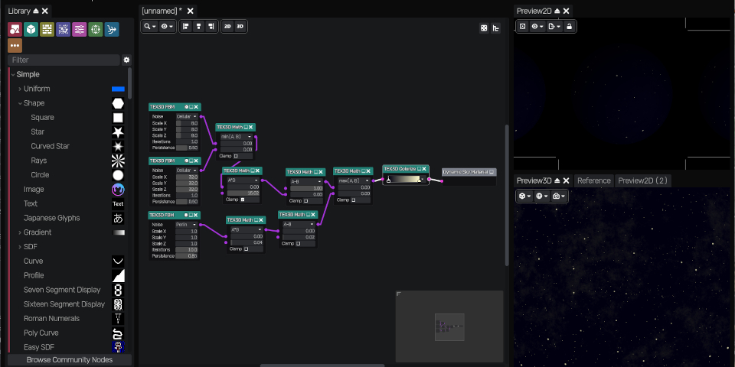This screenshot has width=735, height=367.
Task: Open Preview3D camera options dropdown
Action: click(x=559, y=196)
